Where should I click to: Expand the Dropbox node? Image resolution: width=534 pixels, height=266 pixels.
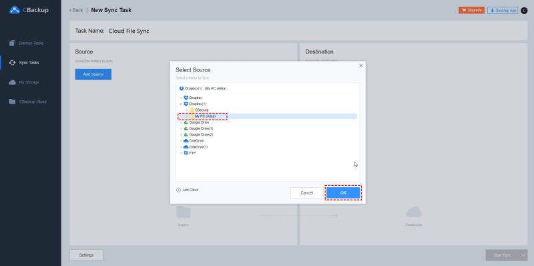181,98
